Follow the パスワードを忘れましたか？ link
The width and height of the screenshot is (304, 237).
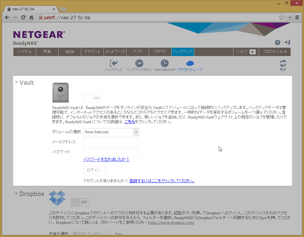(x=106, y=159)
